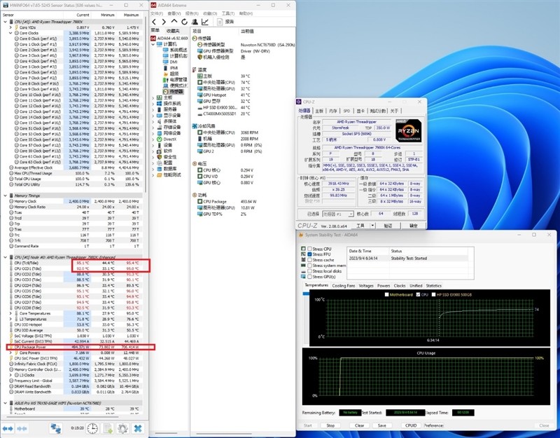Click Preferences button in Stability Test
This screenshot has height=438, width=560.
coord(433,425)
